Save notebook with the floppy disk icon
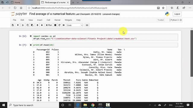Image resolution: width=193 pixels, height=108 pixels. tap(13, 25)
